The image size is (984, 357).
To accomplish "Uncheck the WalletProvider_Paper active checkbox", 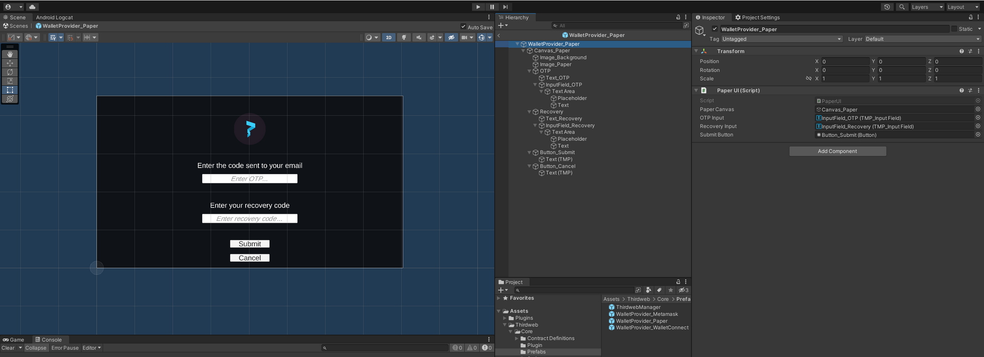I will tap(714, 29).
